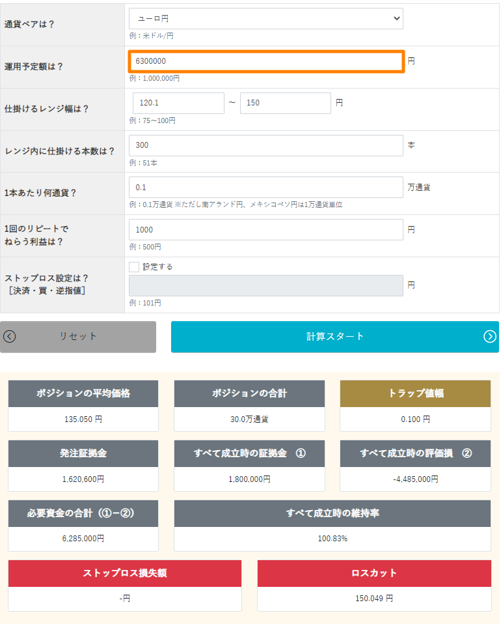Click the ロスカット red header
The width and height of the screenshot is (501, 624).
coord(374,573)
